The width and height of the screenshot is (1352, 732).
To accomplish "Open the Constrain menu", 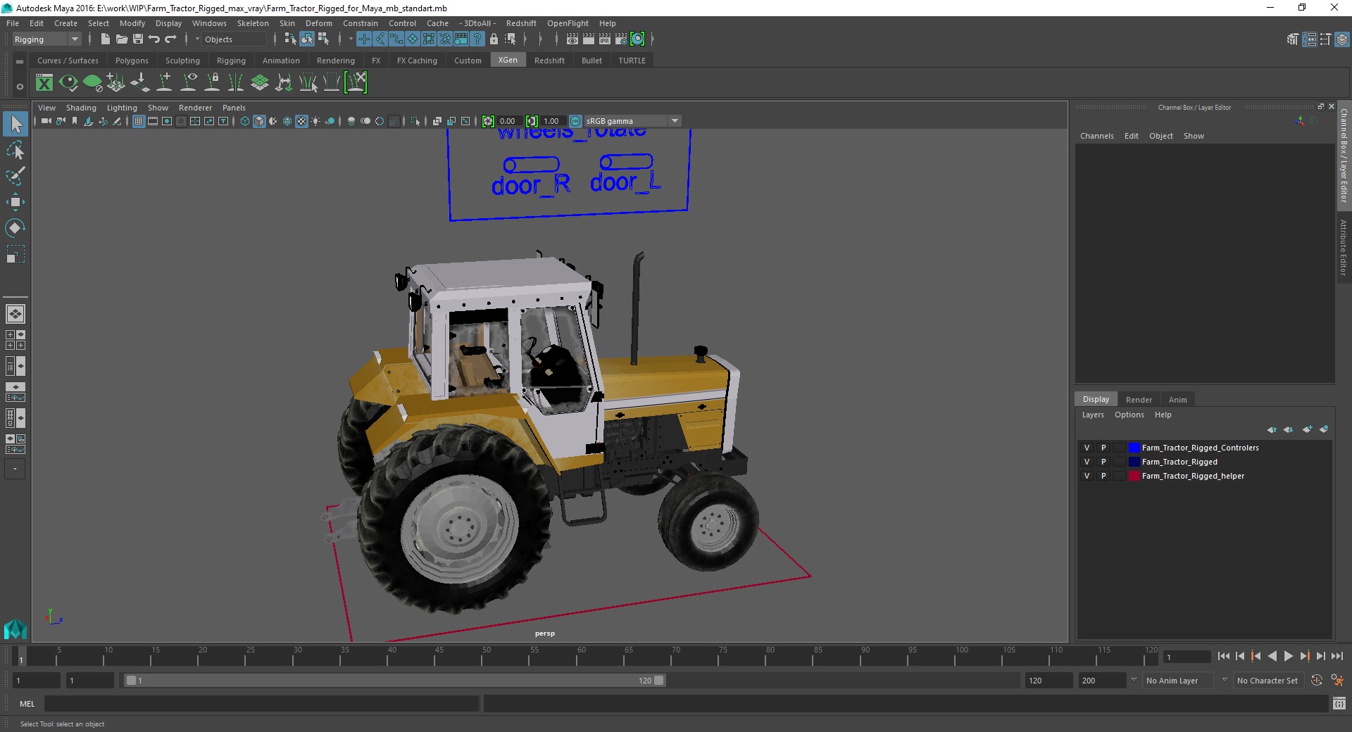I will tap(361, 23).
